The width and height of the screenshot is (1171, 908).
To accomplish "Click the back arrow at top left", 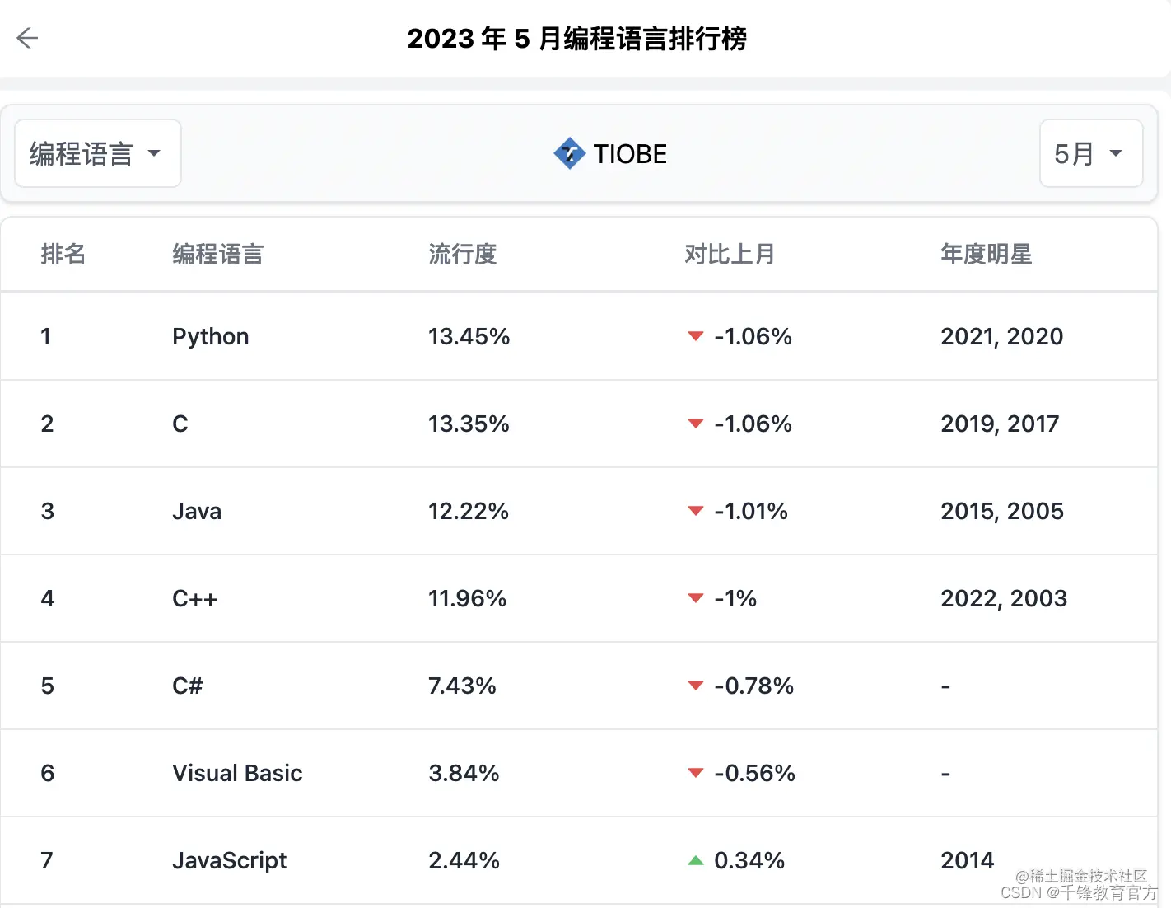I will pyautogui.click(x=27, y=38).
